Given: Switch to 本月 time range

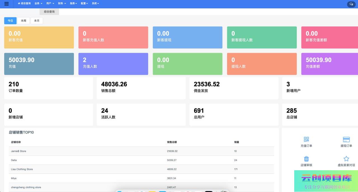Looking at the screenshot, I should coord(37,21).
